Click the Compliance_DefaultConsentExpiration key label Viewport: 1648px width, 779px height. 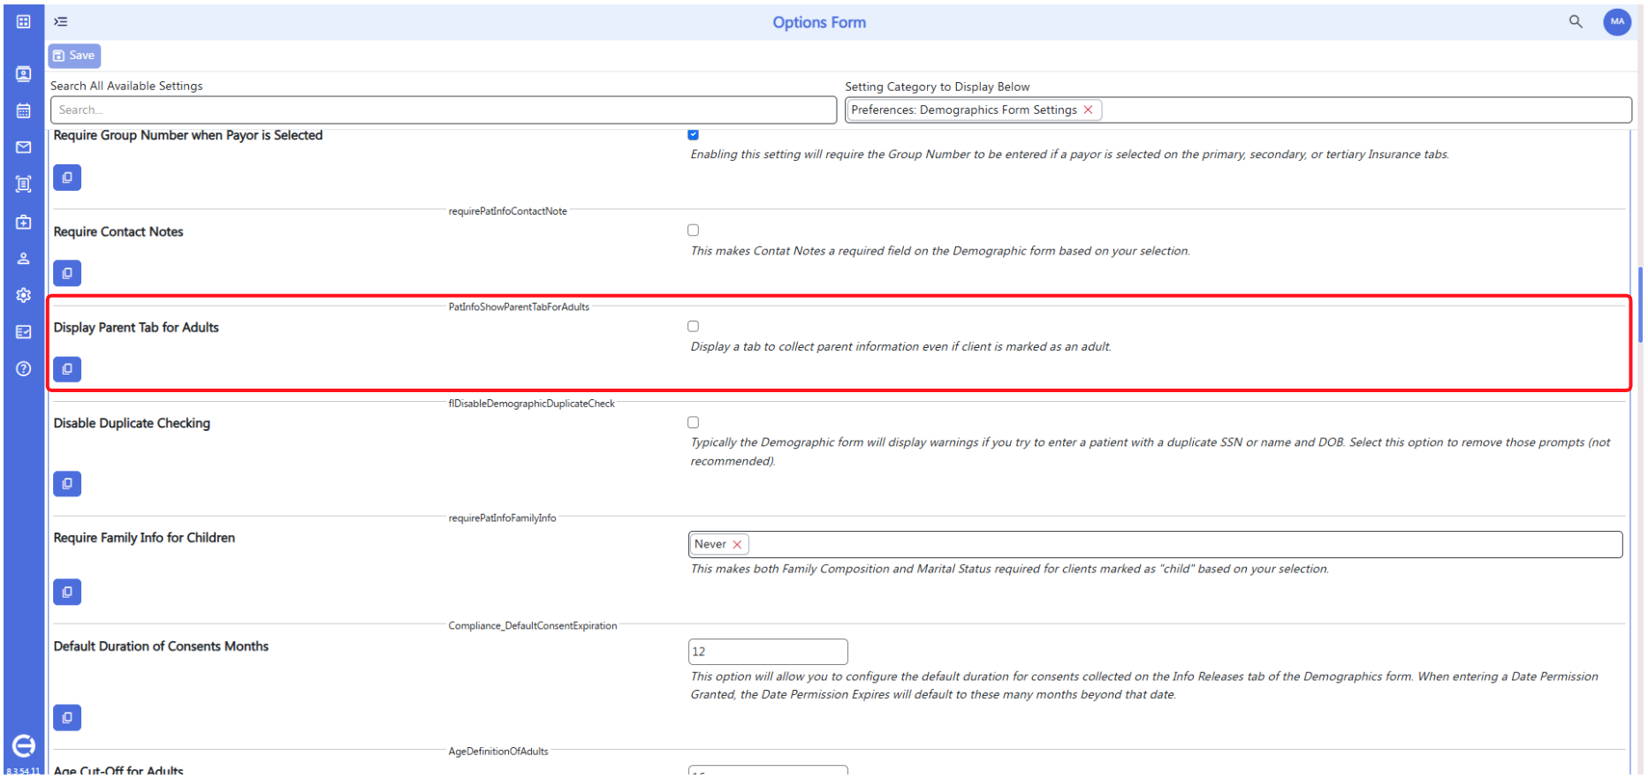[532, 626]
